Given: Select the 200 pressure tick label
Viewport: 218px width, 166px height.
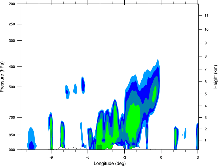Looking at the screenshot, I should (x=12, y=4).
